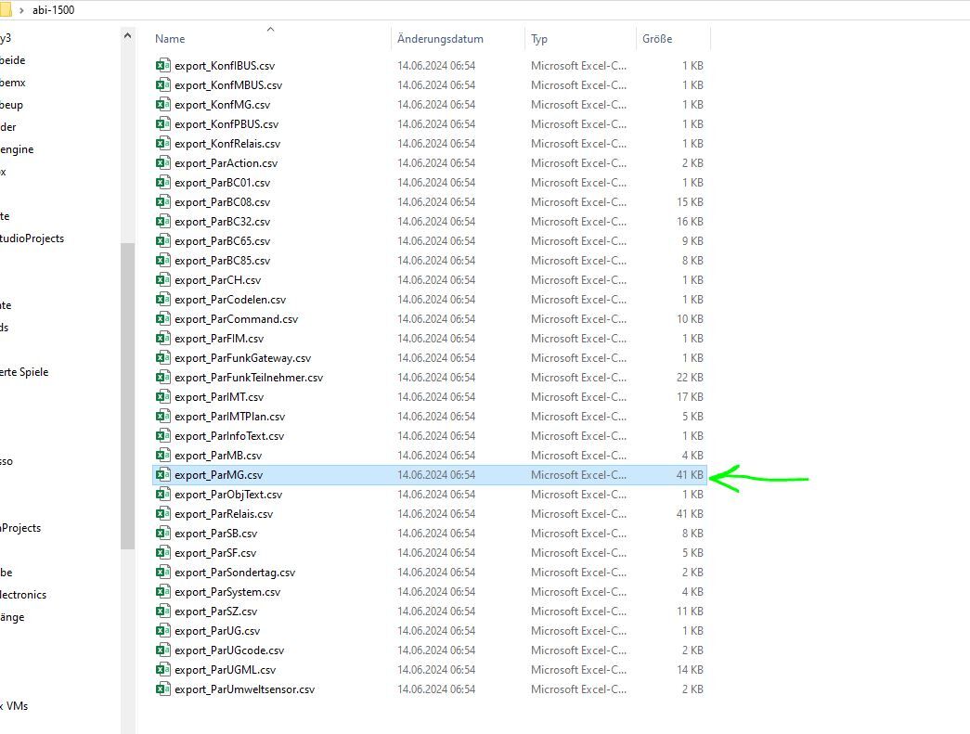
Task: Click abi-1500 in the address bar breadcrumb
Action: click(53, 10)
